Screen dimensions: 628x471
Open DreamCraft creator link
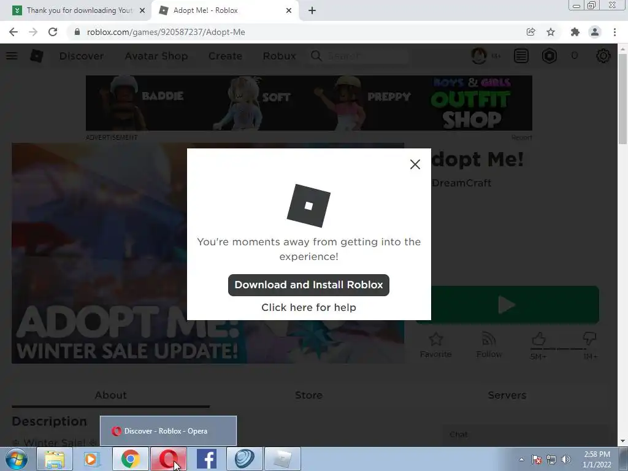pos(461,183)
